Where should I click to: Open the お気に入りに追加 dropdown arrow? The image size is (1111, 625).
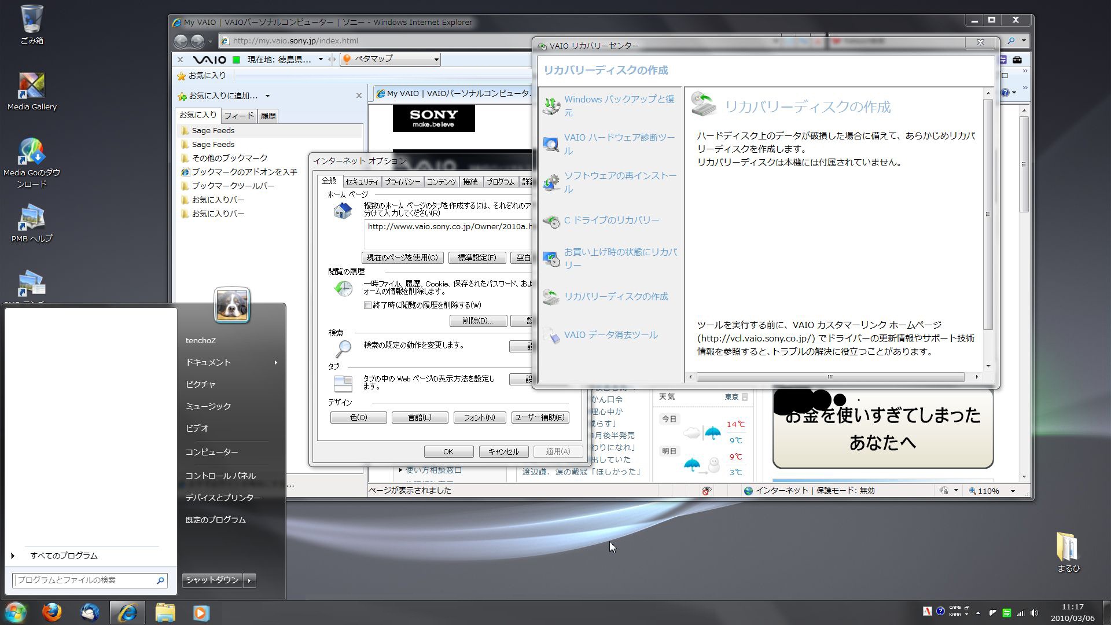(x=267, y=96)
